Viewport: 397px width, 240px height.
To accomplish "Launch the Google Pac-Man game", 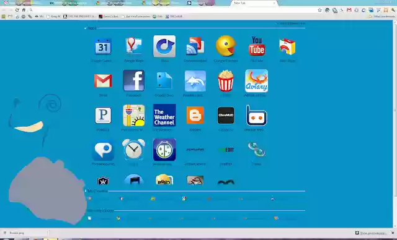I will 226,46.
